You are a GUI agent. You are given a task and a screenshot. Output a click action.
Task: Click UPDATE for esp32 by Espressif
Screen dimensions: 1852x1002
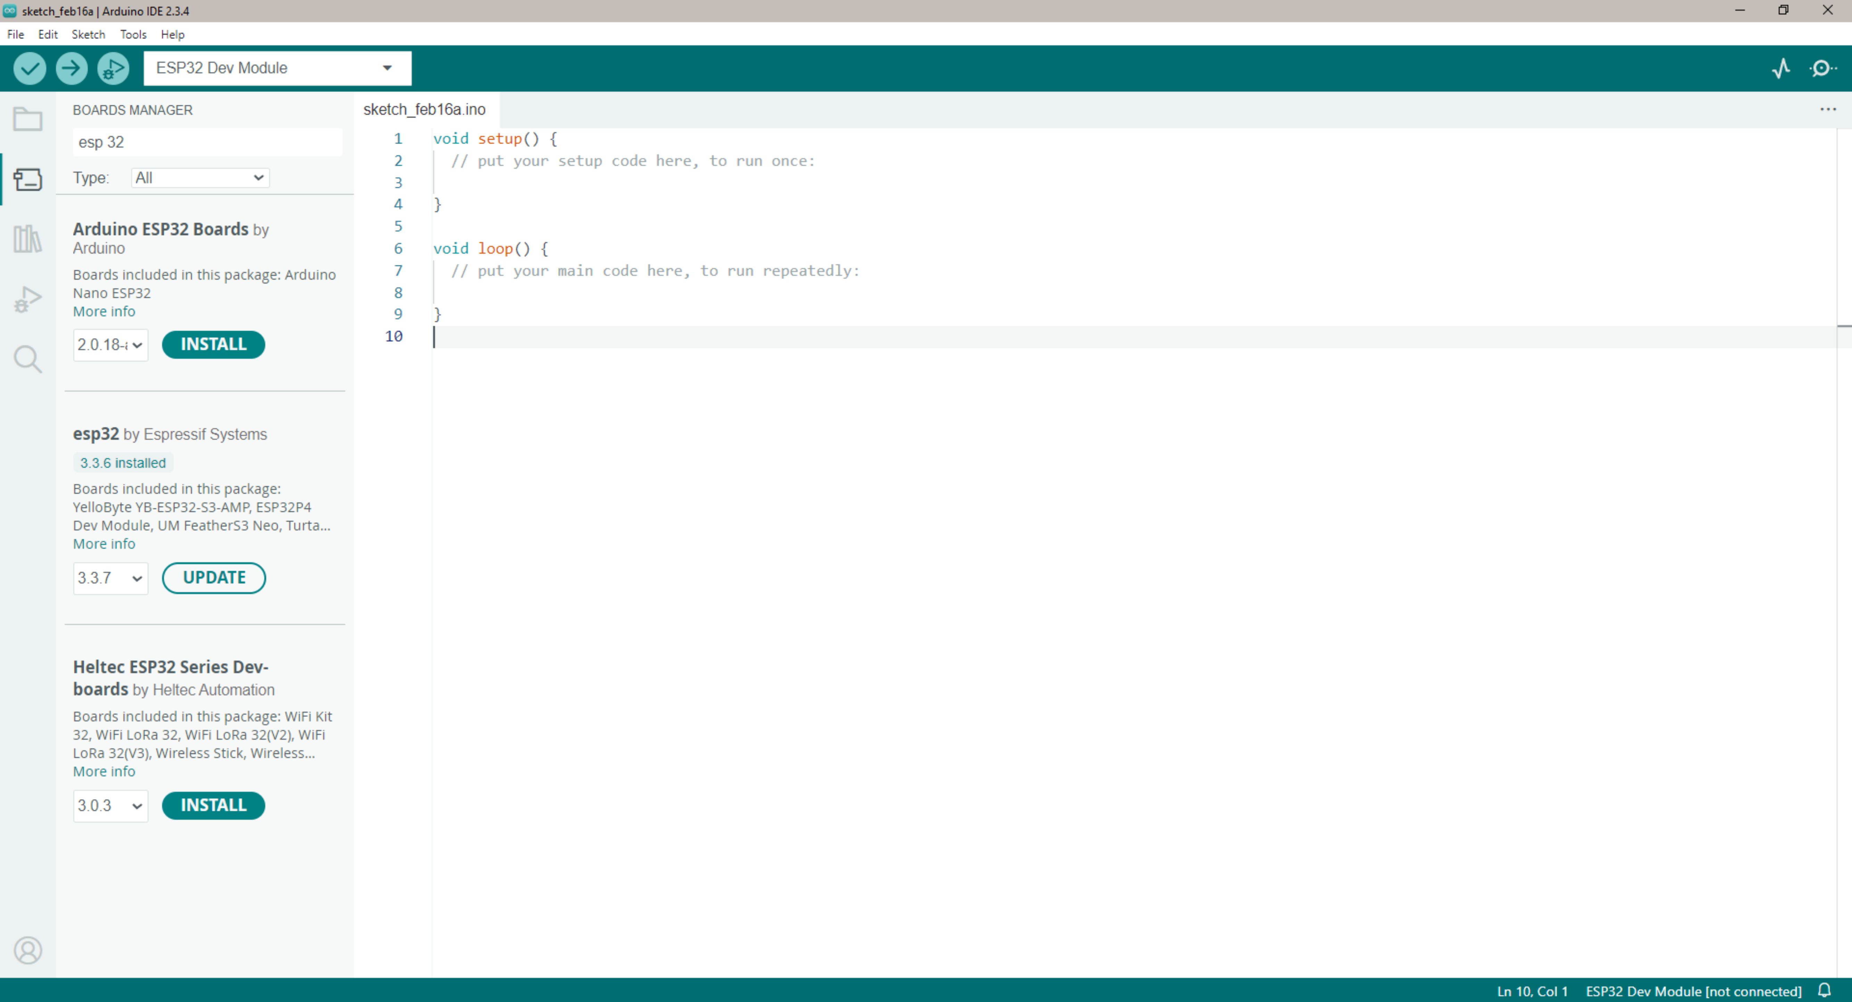point(214,578)
